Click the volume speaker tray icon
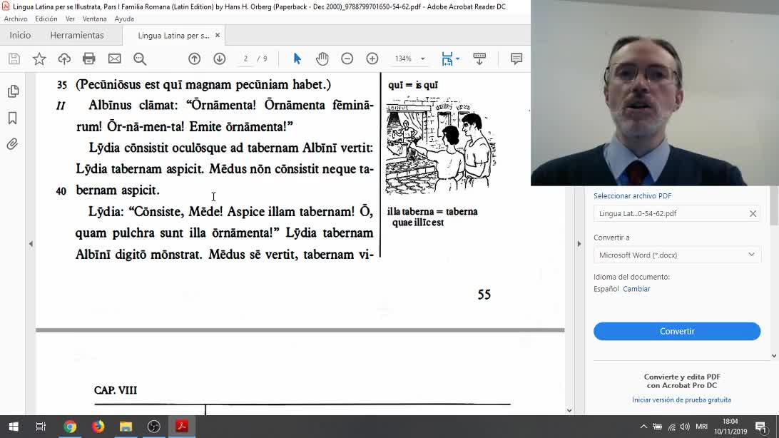The image size is (779, 438). pos(685,427)
